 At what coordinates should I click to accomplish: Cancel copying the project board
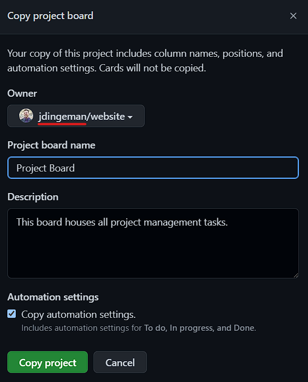(120, 362)
